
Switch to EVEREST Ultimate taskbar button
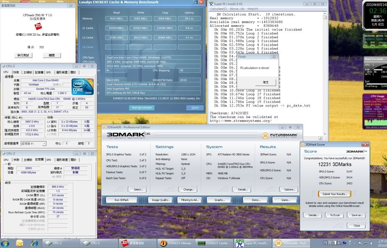click(x=176, y=243)
